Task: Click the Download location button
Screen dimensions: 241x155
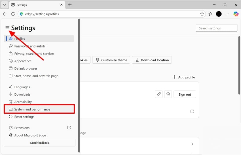Action: (152, 60)
